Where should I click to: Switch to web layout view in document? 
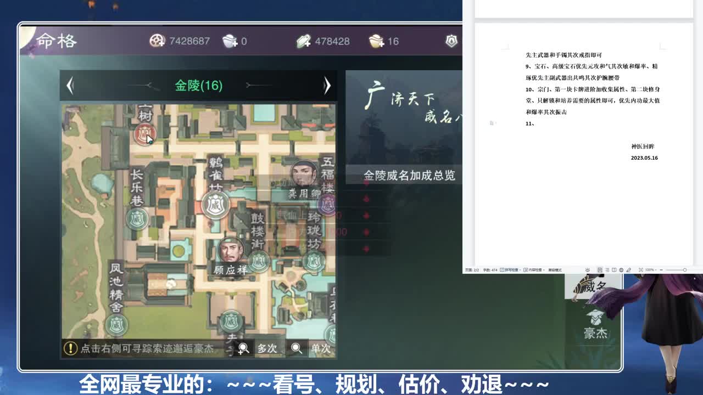[621, 270]
